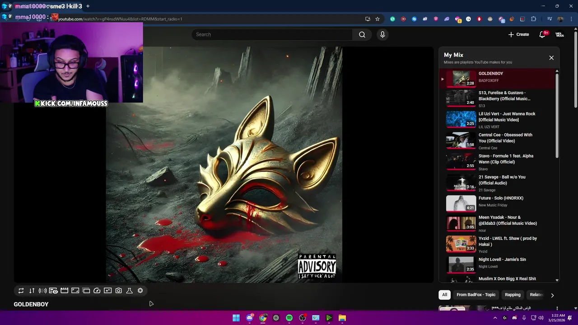Open YouTube notifications bell
Viewport: 578px width, 325px height.
pyautogui.click(x=543, y=34)
